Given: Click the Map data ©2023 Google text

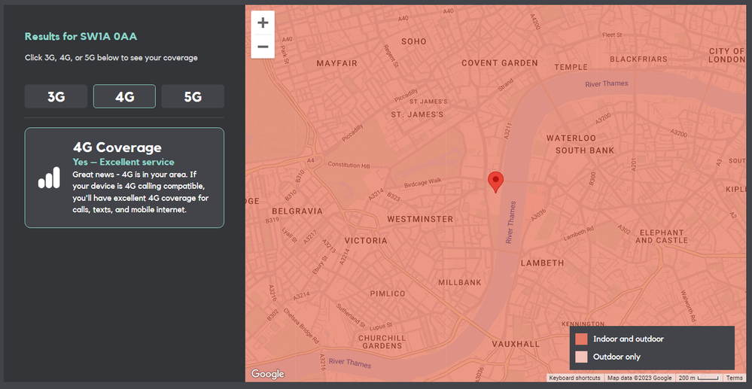Looking at the screenshot, I should point(640,378).
